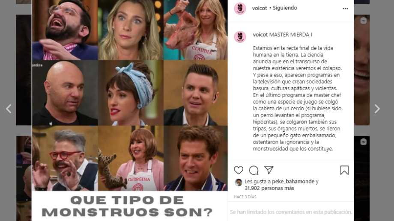The width and height of the screenshot is (394, 221).
Task: View the 31.902 personas más likes list
Action: click(x=269, y=188)
